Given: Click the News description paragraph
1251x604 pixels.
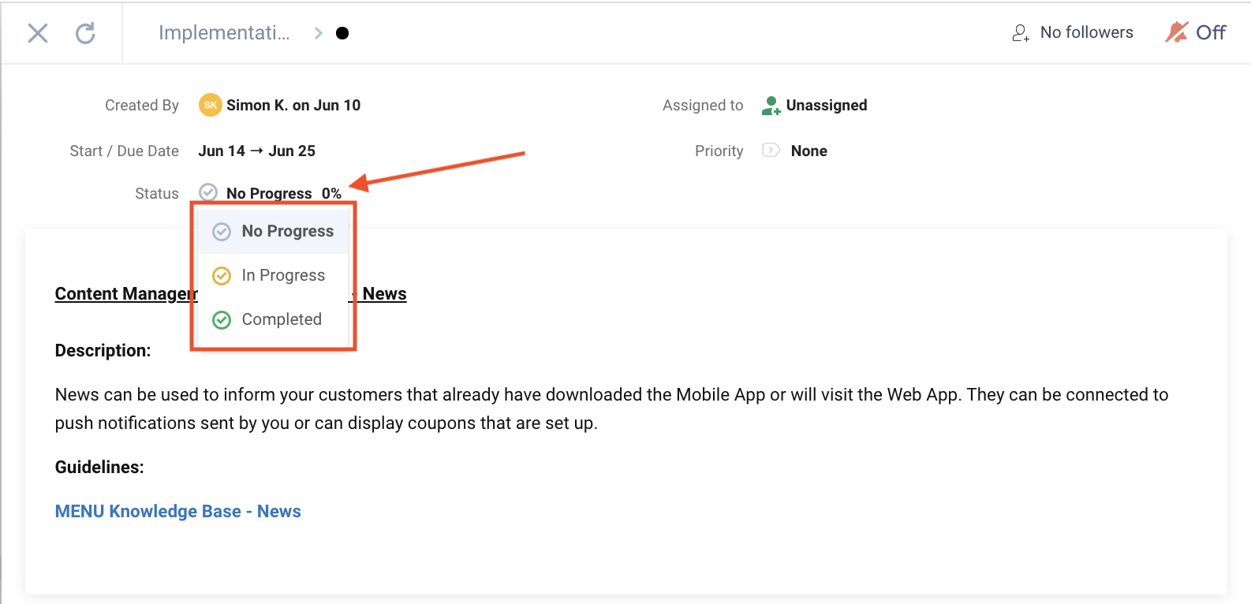Looking at the screenshot, I should coord(611,408).
